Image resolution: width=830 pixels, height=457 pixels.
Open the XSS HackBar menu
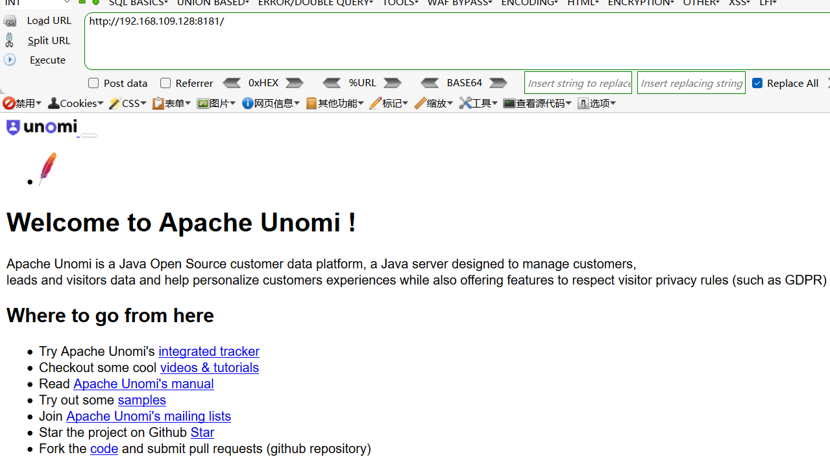tap(739, 3)
